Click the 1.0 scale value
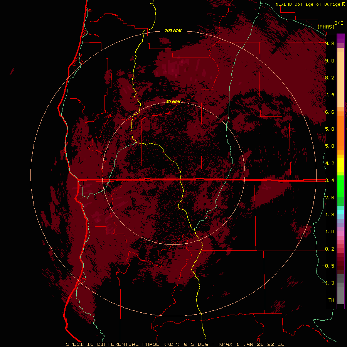The width and height of the screenshot is (347, 347). click(x=330, y=232)
